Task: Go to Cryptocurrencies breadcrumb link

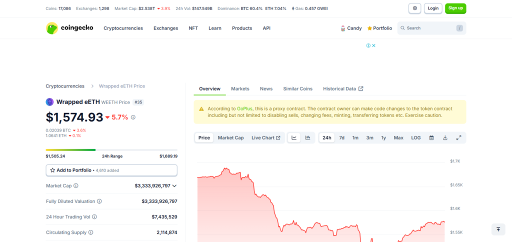Action: click(x=65, y=86)
